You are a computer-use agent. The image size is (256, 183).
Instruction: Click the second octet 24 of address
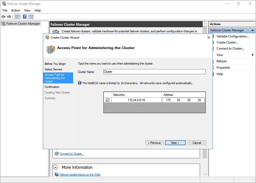point(178,100)
